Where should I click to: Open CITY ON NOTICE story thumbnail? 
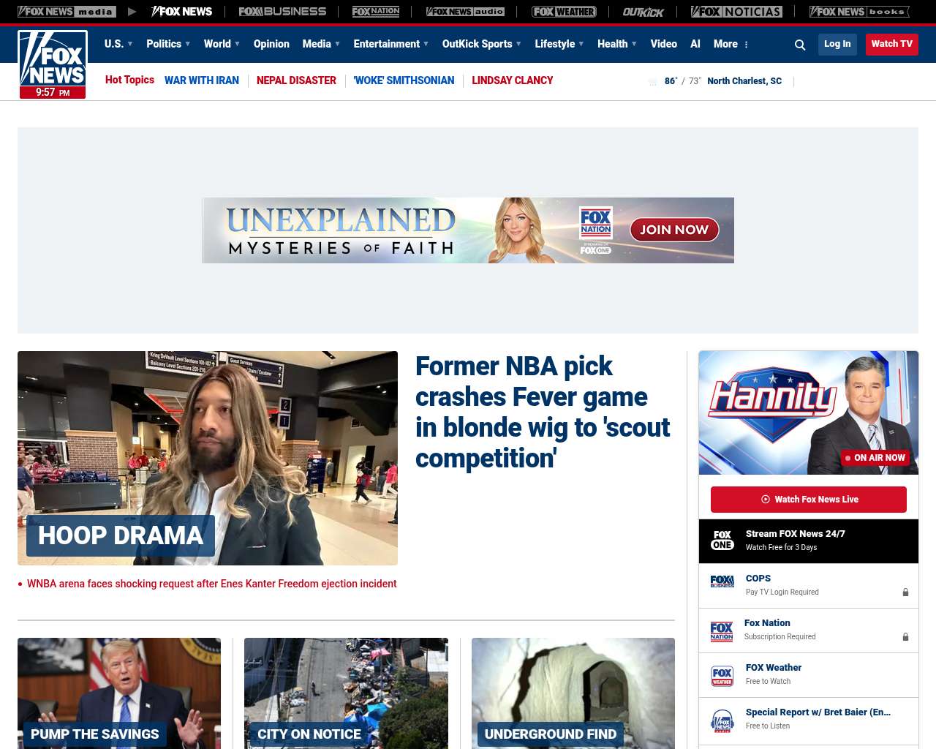point(346,693)
